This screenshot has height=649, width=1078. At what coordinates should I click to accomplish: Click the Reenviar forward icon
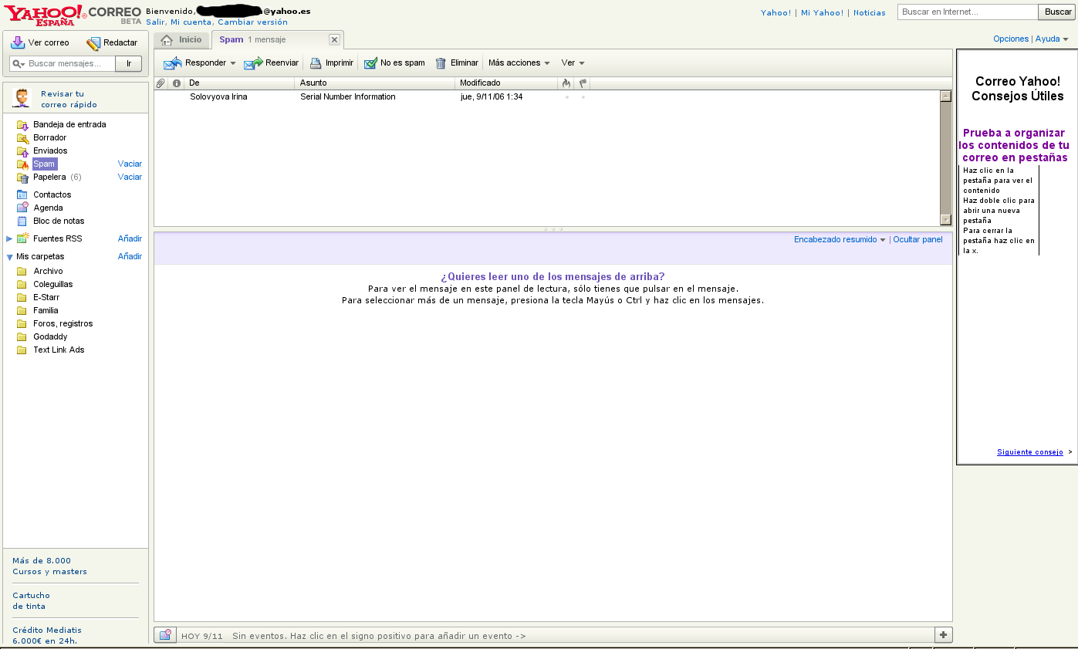[x=253, y=63]
